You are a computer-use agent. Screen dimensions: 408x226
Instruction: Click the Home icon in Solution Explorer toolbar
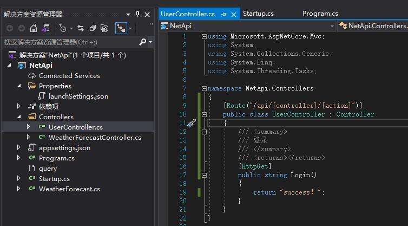[34, 28]
